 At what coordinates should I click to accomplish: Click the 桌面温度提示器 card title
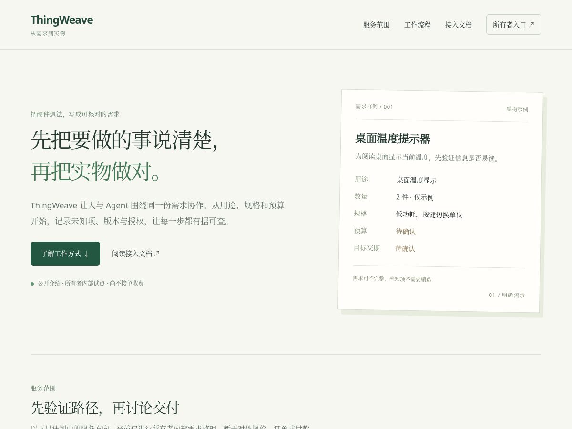393,139
